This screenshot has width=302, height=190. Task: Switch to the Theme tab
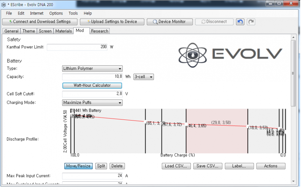click(x=29, y=31)
